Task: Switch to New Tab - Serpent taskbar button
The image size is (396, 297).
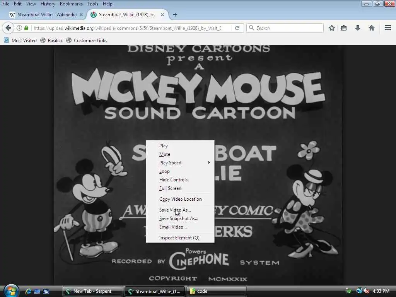Action: [x=92, y=291]
